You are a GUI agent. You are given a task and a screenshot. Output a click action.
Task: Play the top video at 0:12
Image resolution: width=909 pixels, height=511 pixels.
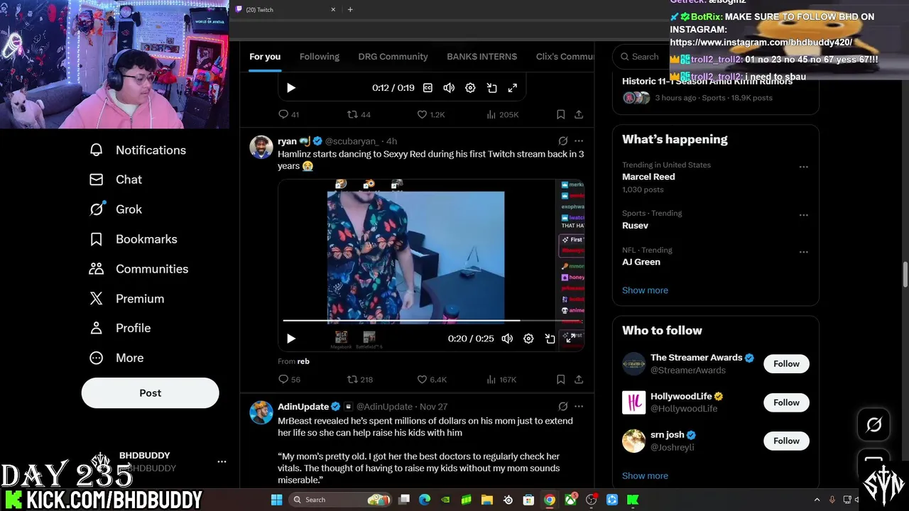(x=290, y=88)
